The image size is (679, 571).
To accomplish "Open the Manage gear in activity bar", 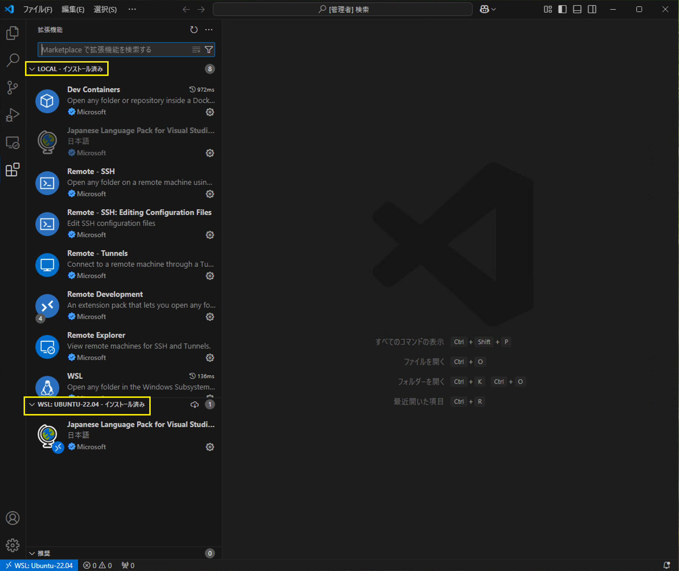I will (x=13, y=545).
